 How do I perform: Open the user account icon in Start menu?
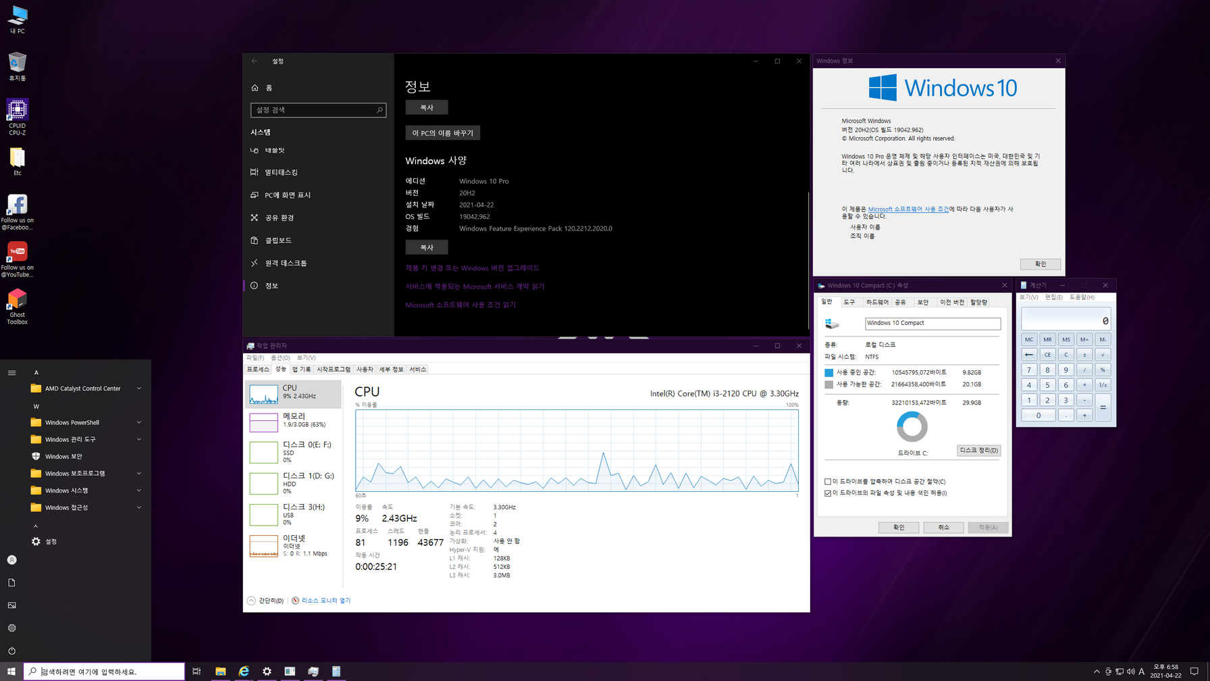11,560
